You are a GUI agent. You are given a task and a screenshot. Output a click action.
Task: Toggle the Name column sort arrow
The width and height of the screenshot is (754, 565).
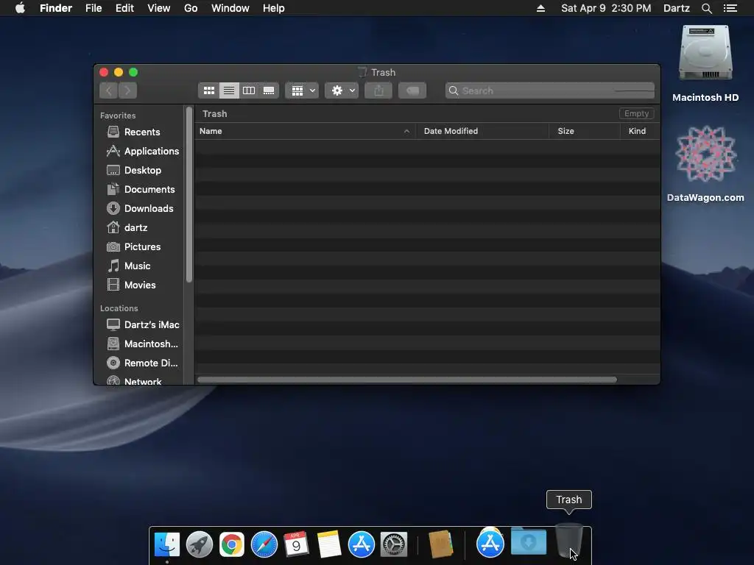406,131
